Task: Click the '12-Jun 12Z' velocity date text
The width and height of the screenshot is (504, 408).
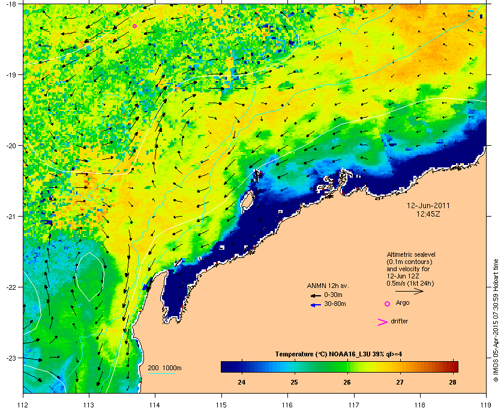Action: tap(403, 276)
